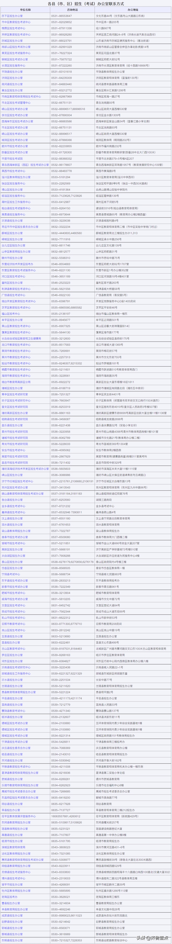This screenshot has height=944, width=172.
Task: Click the address 费县和平路2号
Action: pos(105,692)
